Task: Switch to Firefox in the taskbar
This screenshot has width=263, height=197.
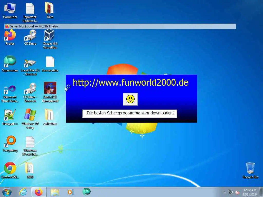Action: click(39, 192)
